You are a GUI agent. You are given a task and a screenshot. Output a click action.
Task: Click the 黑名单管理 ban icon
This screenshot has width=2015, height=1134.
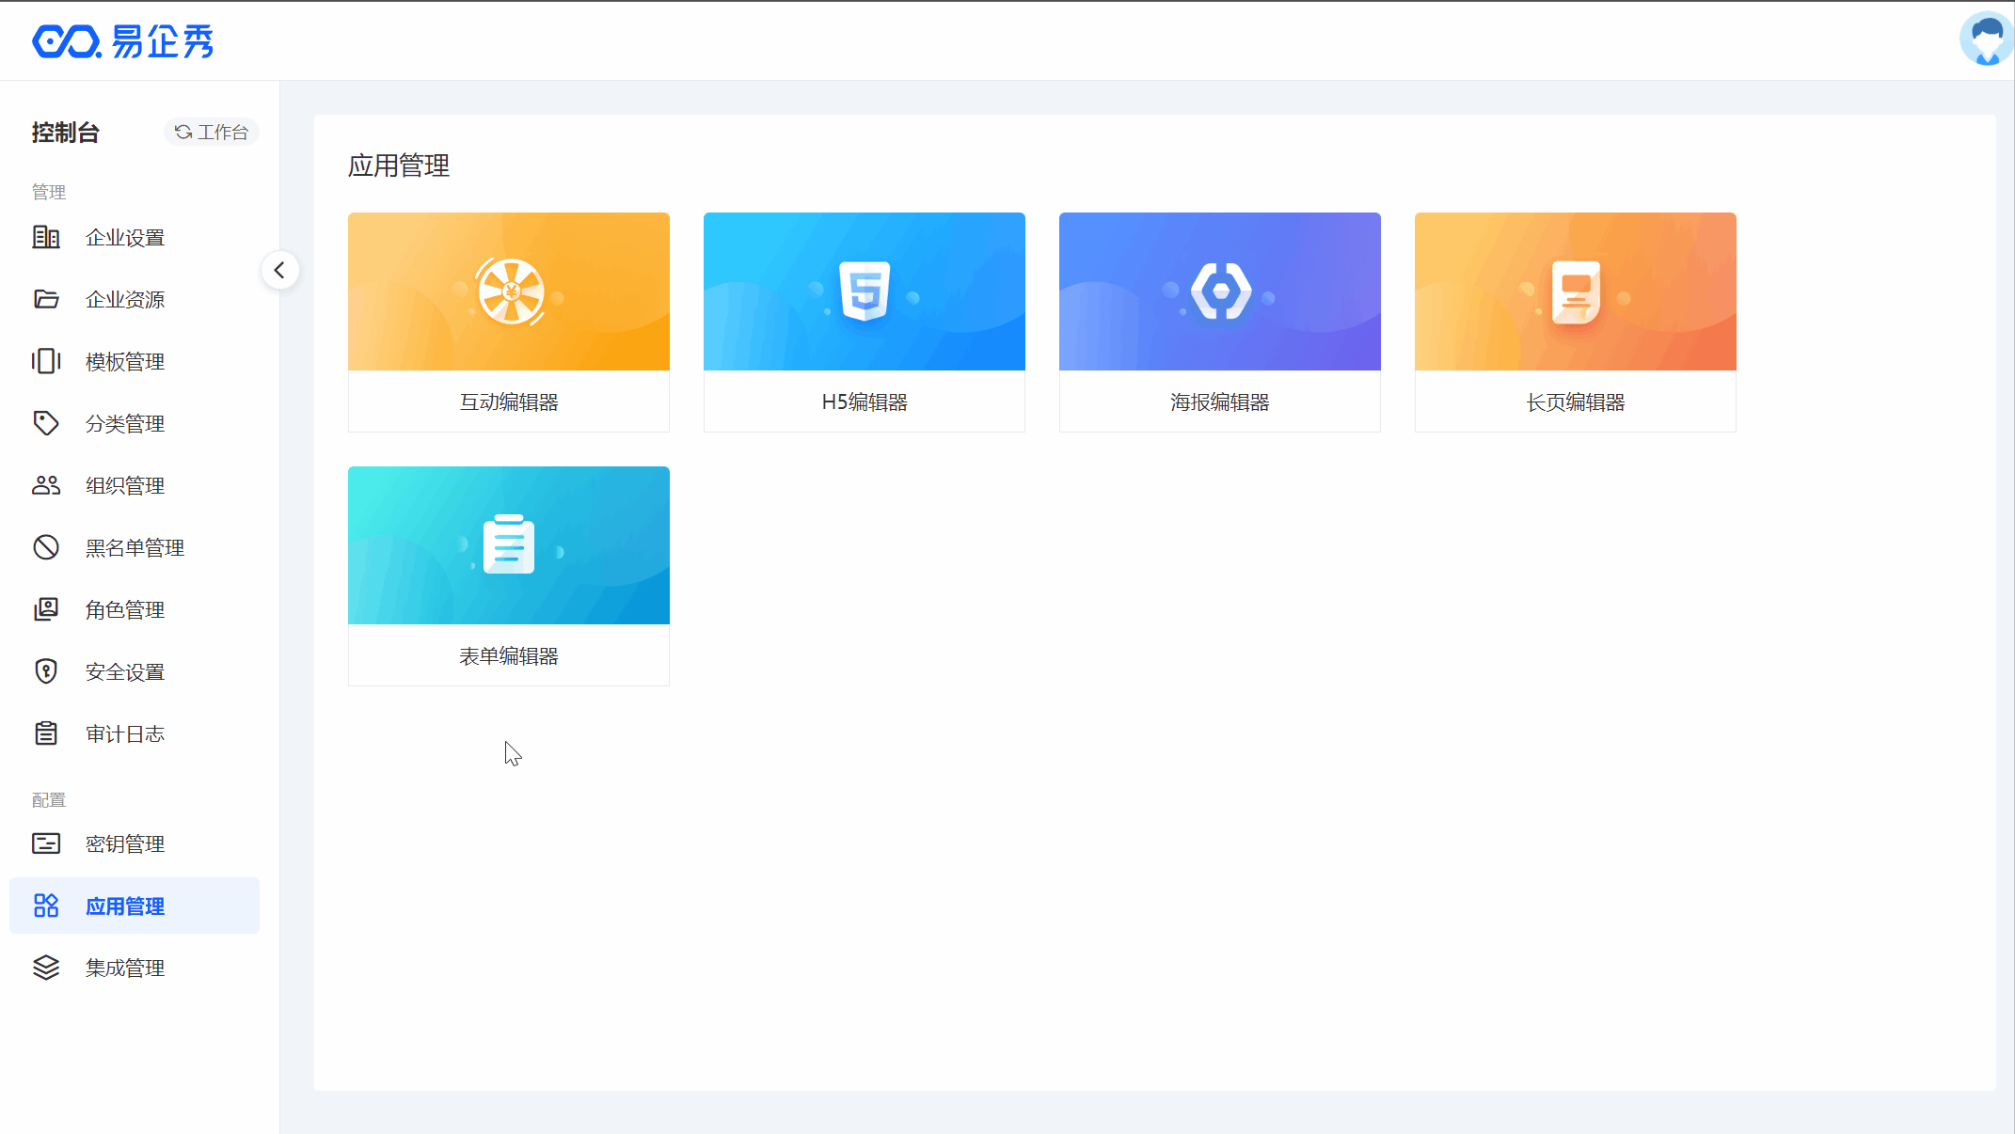pyautogui.click(x=46, y=547)
